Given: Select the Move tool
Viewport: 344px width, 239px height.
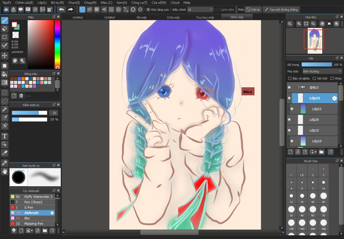Looking at the screenshot, I should (x=4, y=55).
